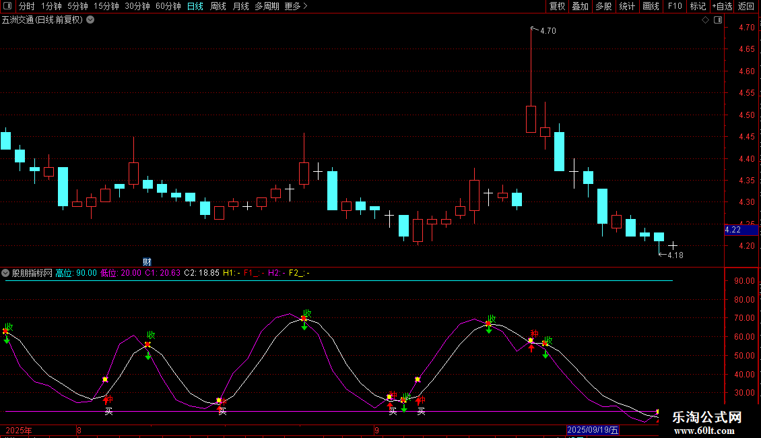Open the 画线 drawing tools
Image resolution: width=761 pixels, height=438 pixels.
651,6
